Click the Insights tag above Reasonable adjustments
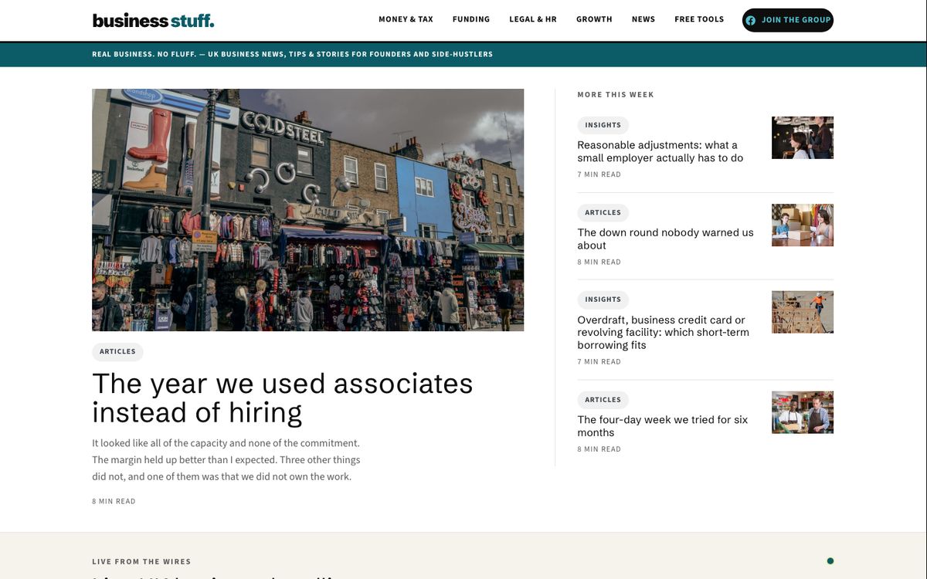Viewport: 927px width, 579px height. [603, 125]
